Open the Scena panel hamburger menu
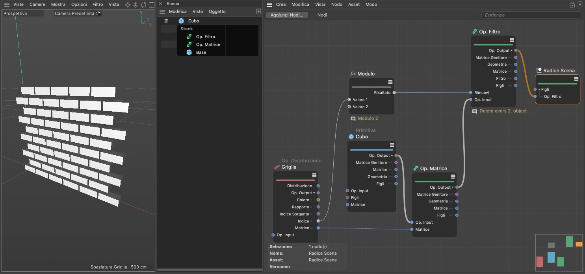This screenshot has width=585, height=274. tap(162, 12)
